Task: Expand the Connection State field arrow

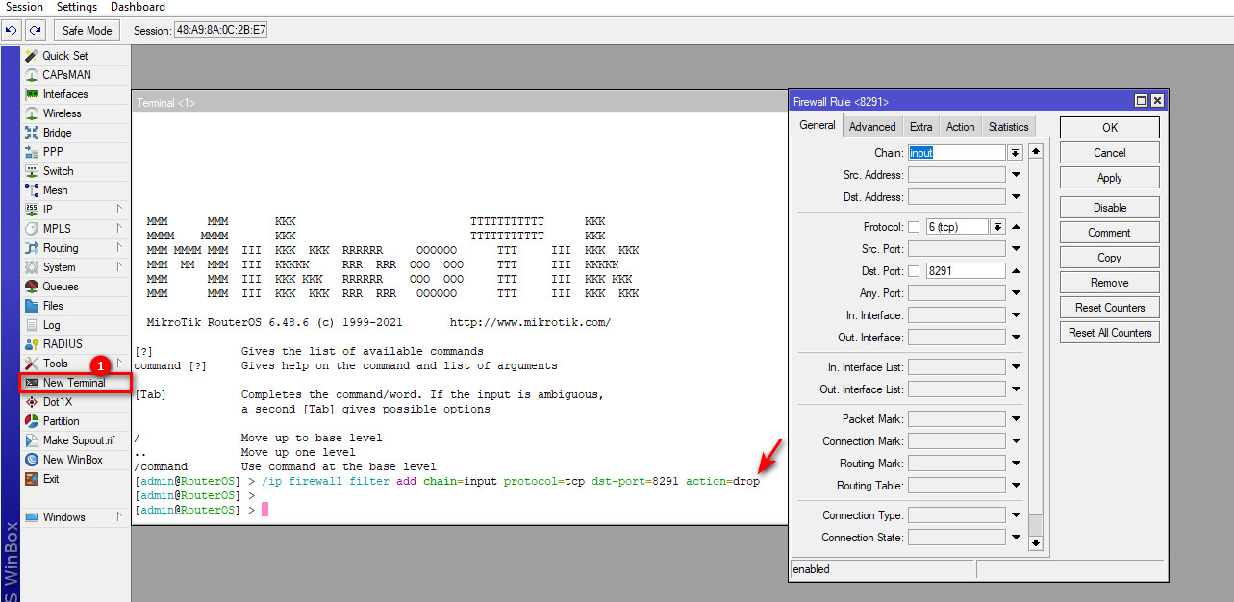Action: (1016, 538)
